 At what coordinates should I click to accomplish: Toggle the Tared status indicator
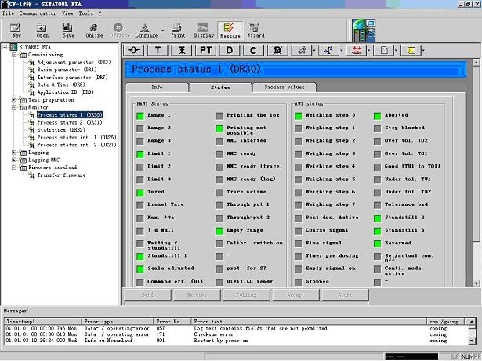140,193
